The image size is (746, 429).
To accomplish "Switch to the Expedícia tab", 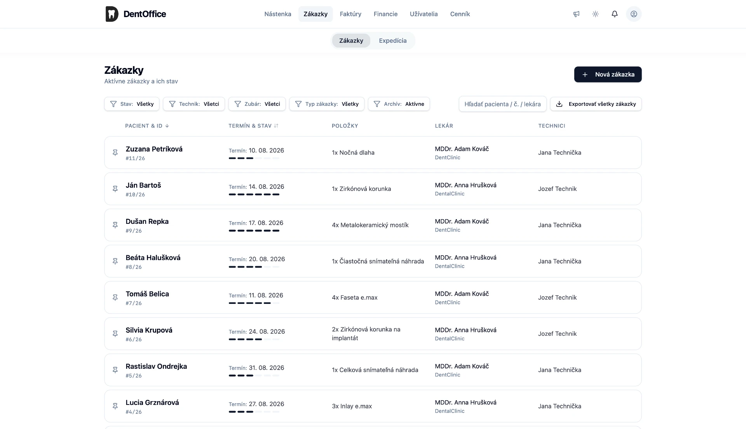I will pyautogui.click(x=392, y=41).
